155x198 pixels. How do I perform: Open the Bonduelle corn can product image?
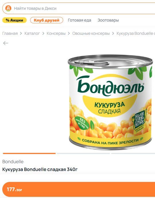pyautogui.click(x=110, y=103)
